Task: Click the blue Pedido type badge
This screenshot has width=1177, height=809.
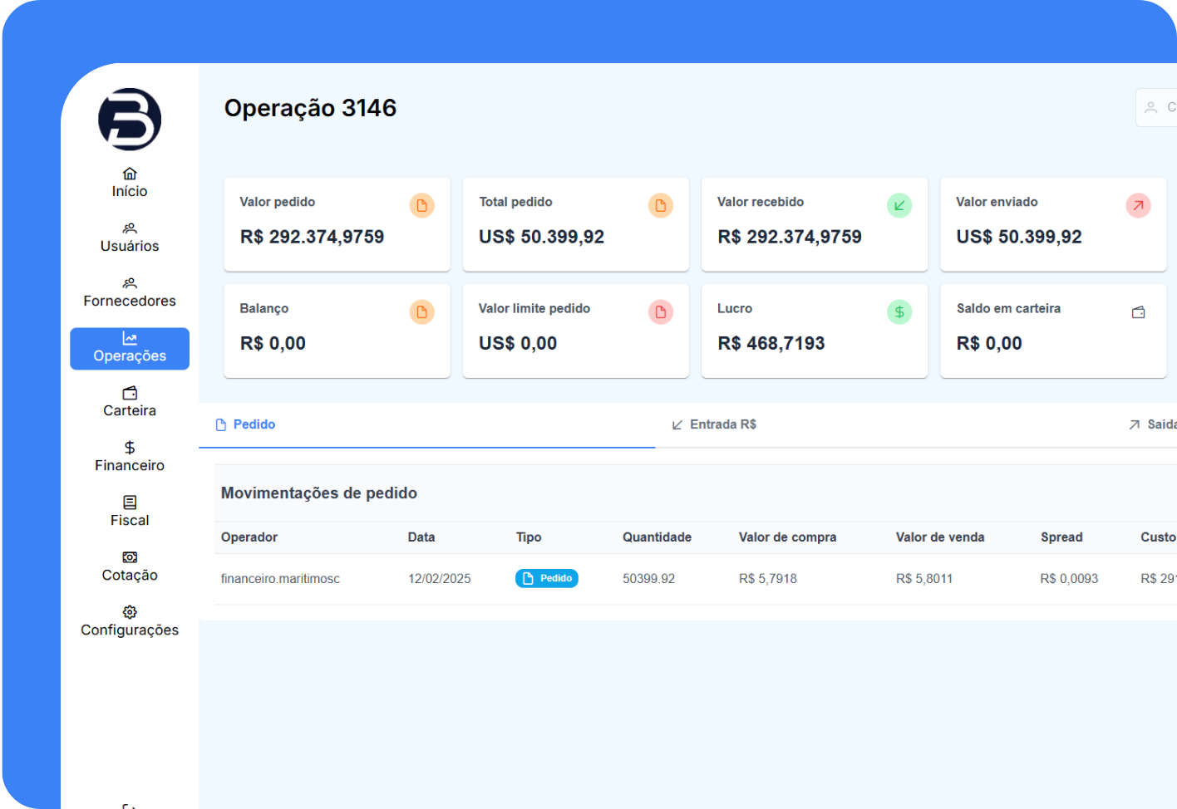Action: point(547,578)
